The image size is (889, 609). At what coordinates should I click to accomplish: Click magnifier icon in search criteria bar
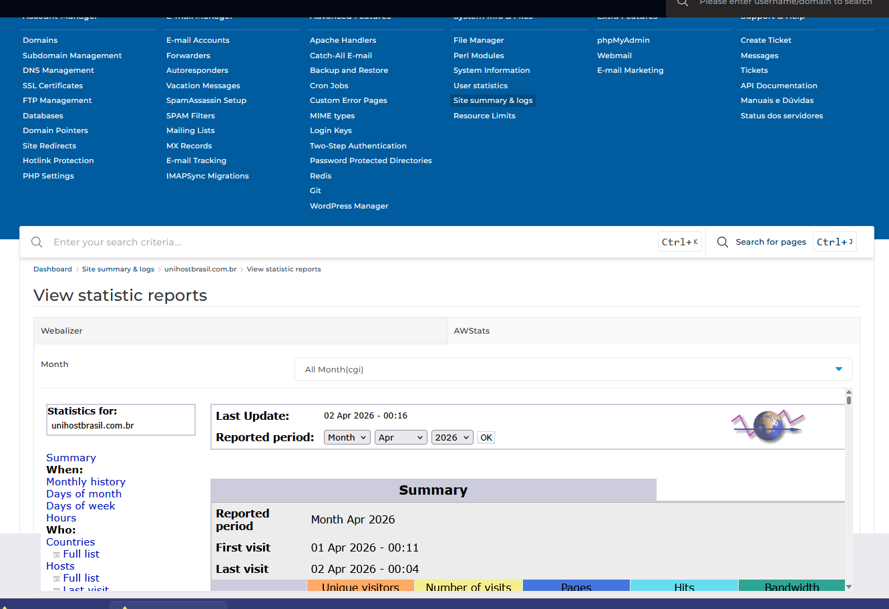37,242
